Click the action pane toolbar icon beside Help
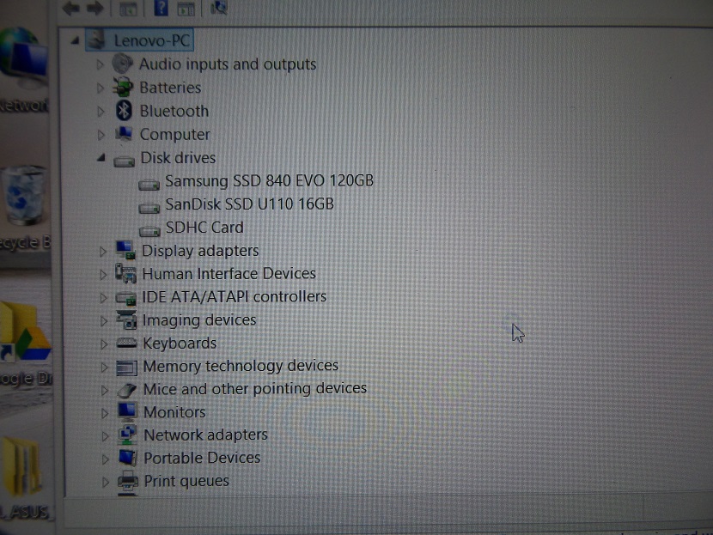The height and width of the screenshot is (535, 713). tap(186, 9)
